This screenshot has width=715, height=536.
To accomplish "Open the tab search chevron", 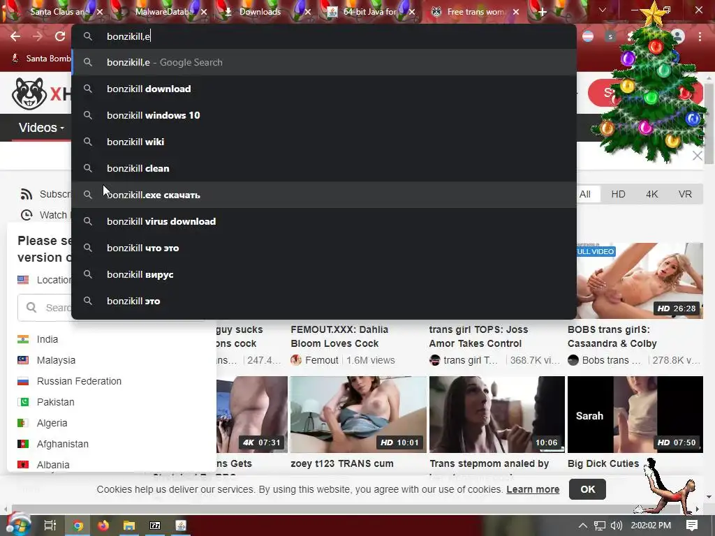I will 603,10.
